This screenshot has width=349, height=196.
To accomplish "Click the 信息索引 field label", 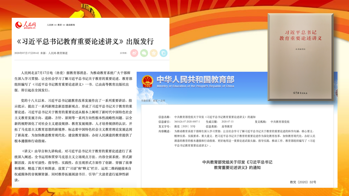I will (x=164, y=122).
